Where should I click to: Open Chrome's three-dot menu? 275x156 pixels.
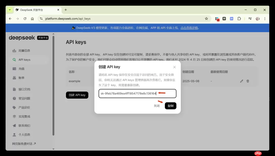pyautogui.click(x=265, y=19)
